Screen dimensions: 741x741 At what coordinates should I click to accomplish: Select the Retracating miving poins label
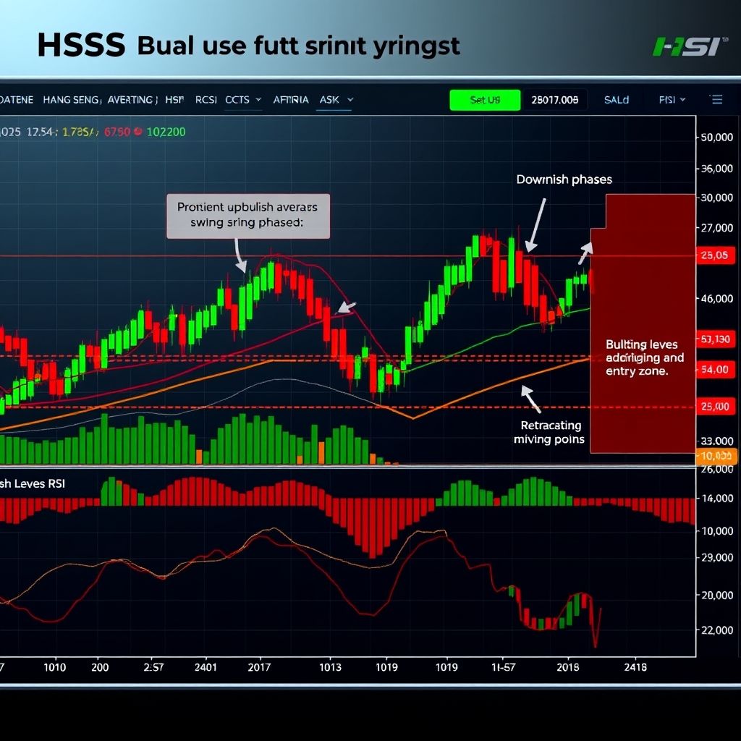(x=549, y=433)
